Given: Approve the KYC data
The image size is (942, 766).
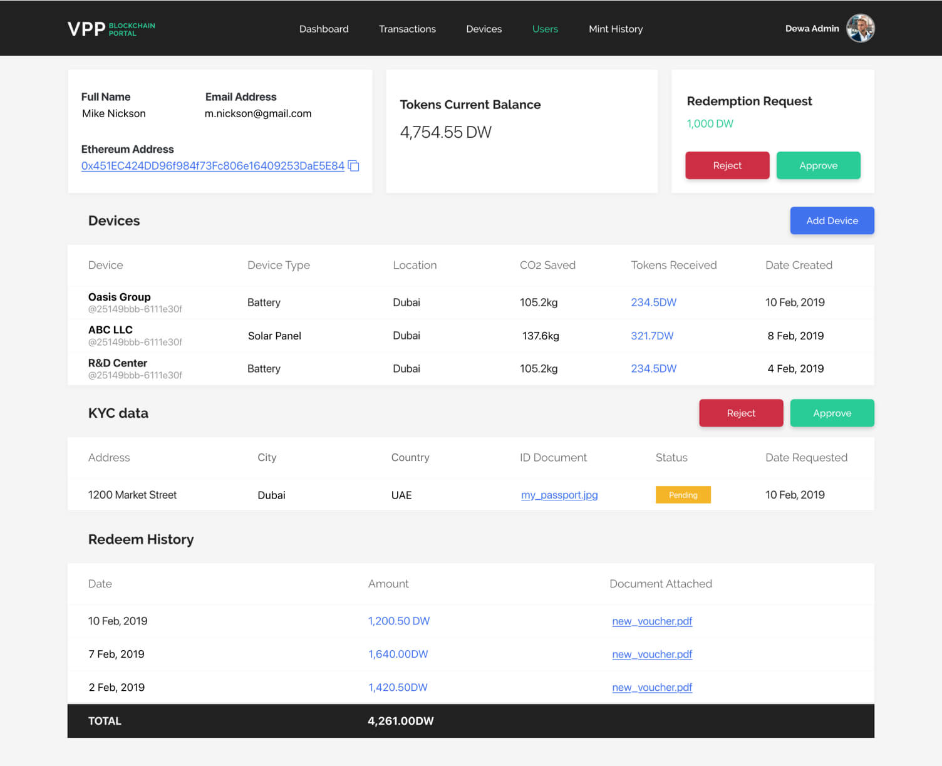Looking at the screenshot, I should 832,413.
